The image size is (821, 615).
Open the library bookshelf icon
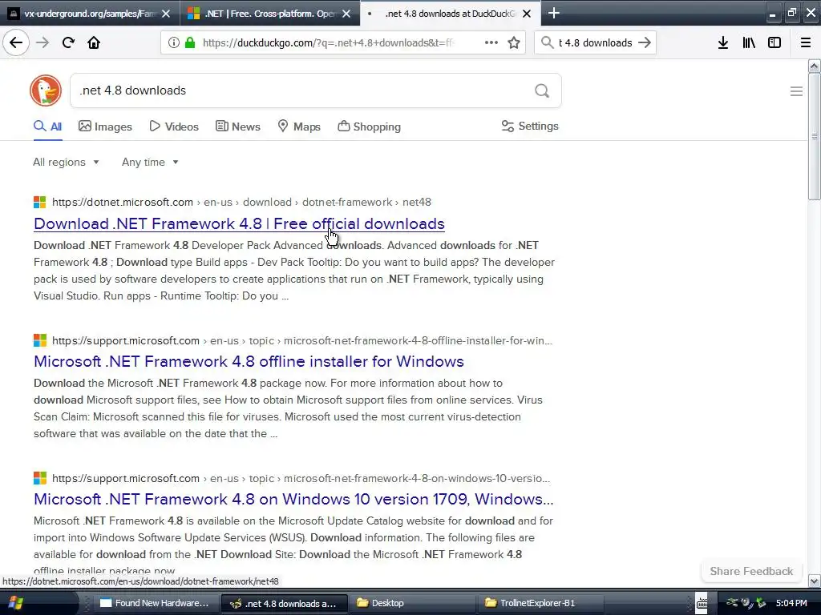coord(749,42)
